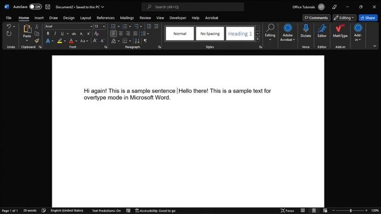The height and width of the screenshot is (214, 381).
Task: Toggle Show/Hide paragraph marks
Action: [145, 41]
